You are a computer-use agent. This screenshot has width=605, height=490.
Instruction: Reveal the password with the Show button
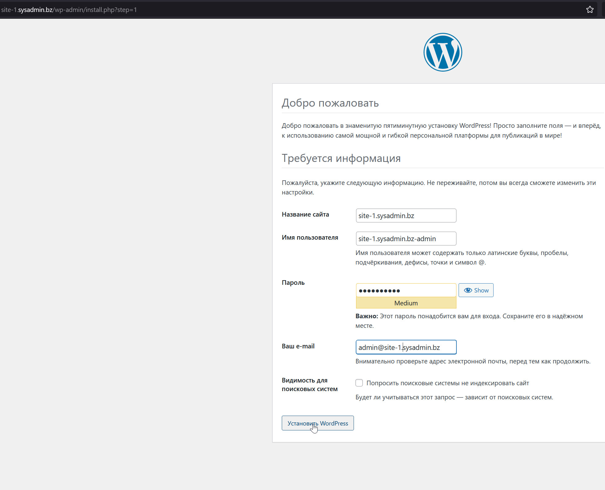pyautogui.click(x=476, y=290)
